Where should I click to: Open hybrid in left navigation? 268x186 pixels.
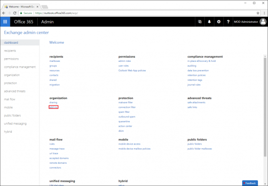(8, 131)
